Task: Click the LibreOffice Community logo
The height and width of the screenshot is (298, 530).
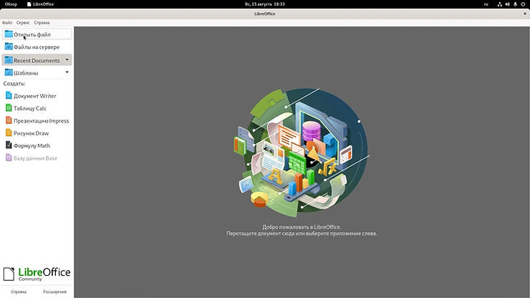Action: click(x=37, y=274)
